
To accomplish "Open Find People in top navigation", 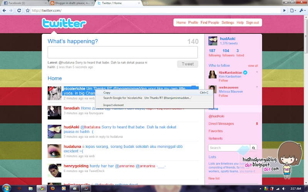I will (210, 23).
